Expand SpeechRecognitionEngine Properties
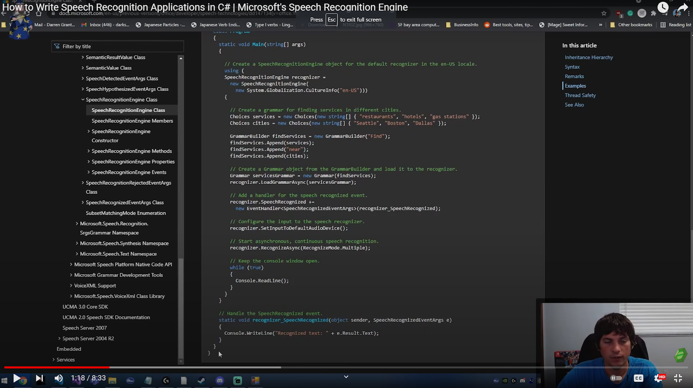The height and width of the screenshot is (388, 693). (89, 162)
